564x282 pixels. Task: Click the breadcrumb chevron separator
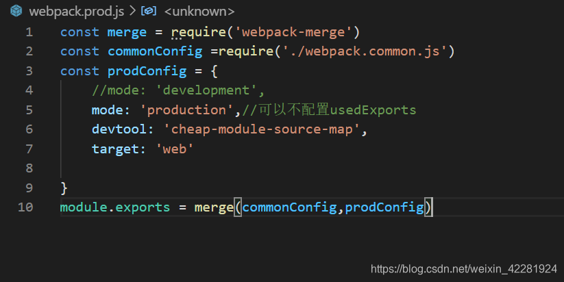point(132,11)
